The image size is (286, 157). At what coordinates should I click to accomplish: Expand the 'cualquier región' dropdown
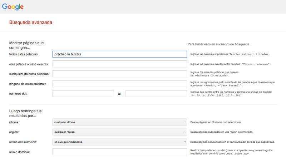coord(119,132)
